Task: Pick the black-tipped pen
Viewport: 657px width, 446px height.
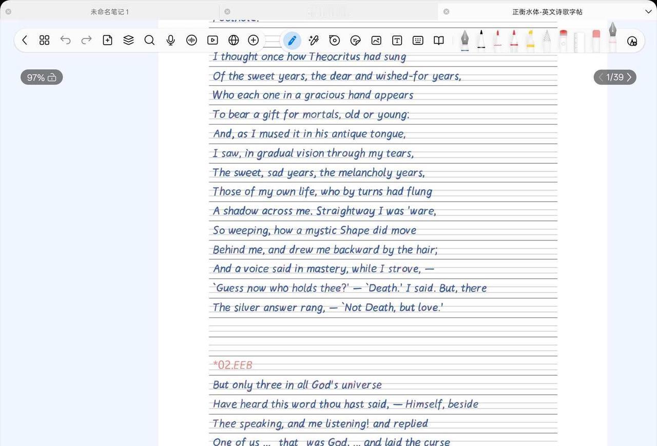Action: point(481,41)
